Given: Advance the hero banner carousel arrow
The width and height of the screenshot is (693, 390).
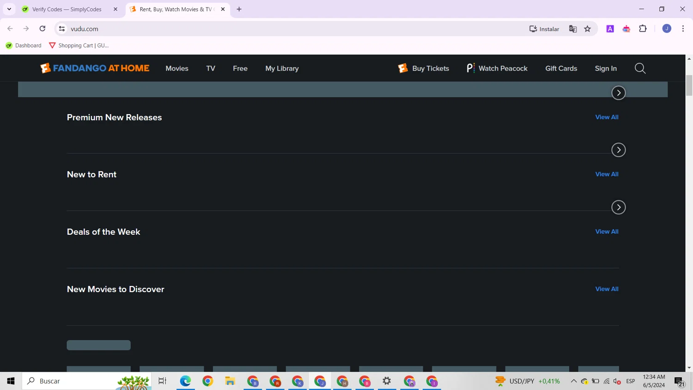Looking at the screenshot, I should (x=619, y=93).
